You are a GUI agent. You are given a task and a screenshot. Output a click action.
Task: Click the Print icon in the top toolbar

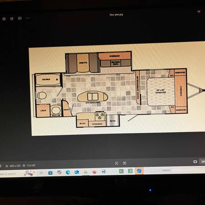coord(4,19)
